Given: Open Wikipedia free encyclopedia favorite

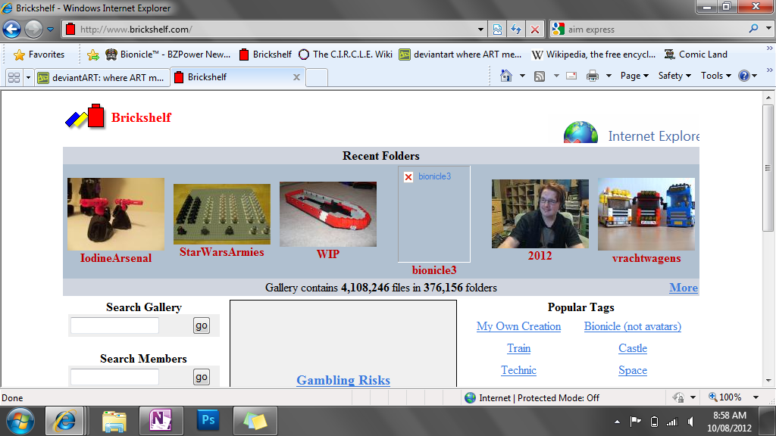Looking at the screenshot, I should (593, 54).
